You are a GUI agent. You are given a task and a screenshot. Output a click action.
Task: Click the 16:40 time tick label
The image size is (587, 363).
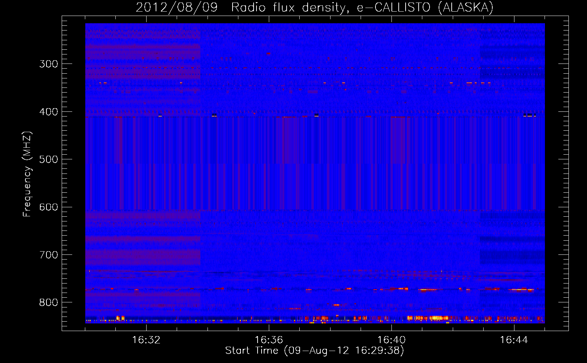click(x=391, y=340)
